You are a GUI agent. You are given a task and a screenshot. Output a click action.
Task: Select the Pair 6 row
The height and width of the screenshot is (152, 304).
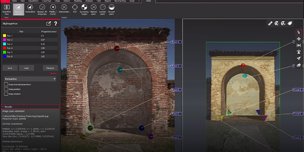click(x=30, y=56)
